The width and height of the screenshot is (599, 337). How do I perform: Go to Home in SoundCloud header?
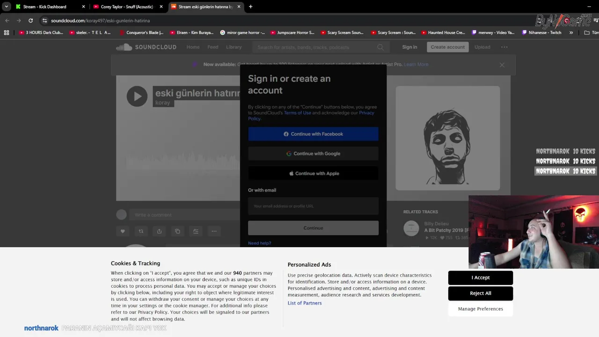pos(193,47)
